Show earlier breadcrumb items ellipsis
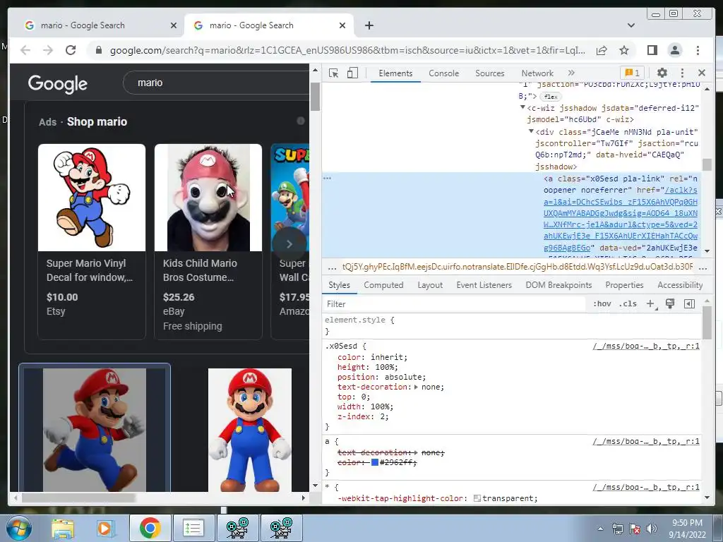This screenshot has height=542, width=723. click(x=332, y=267)
